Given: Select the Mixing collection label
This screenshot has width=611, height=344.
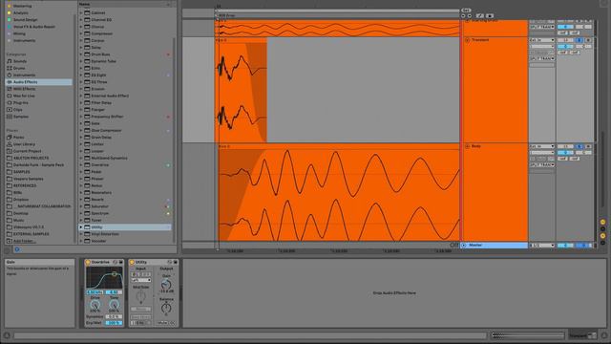Looking at the screenshot, I should pyautogui.click(x=19, y=34).
